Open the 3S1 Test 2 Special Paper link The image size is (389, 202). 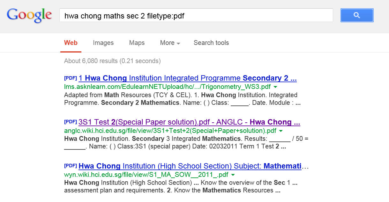coord(189,122)
